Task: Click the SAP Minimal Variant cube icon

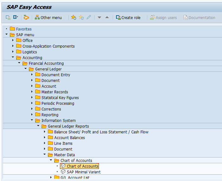Action: coord(63,172)
